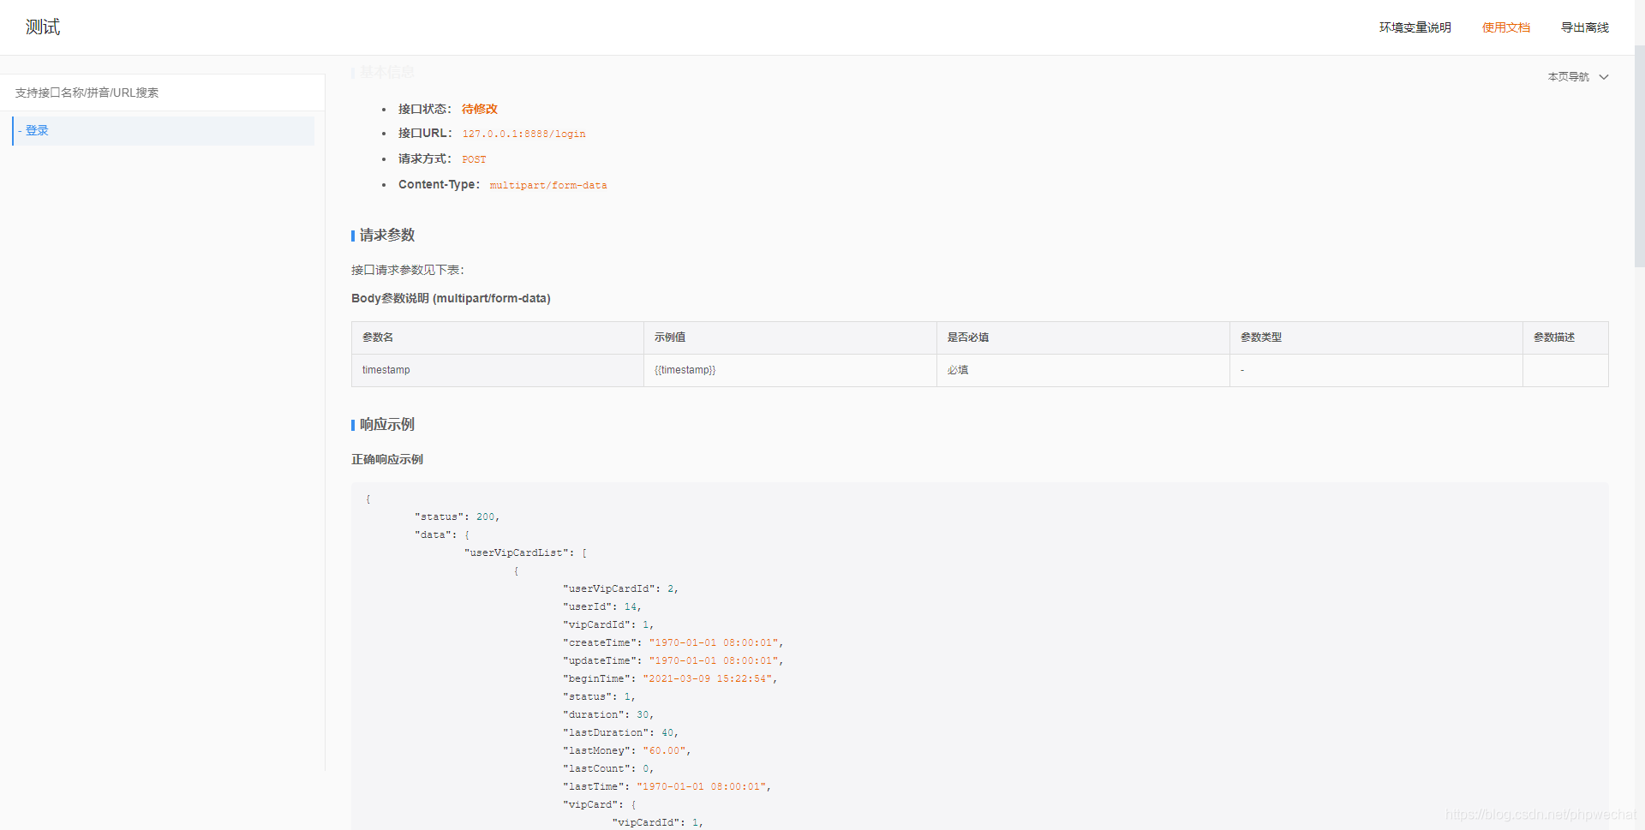
Task: Click the page vertical scrollbar thumb
Action: coord(1639,154)
